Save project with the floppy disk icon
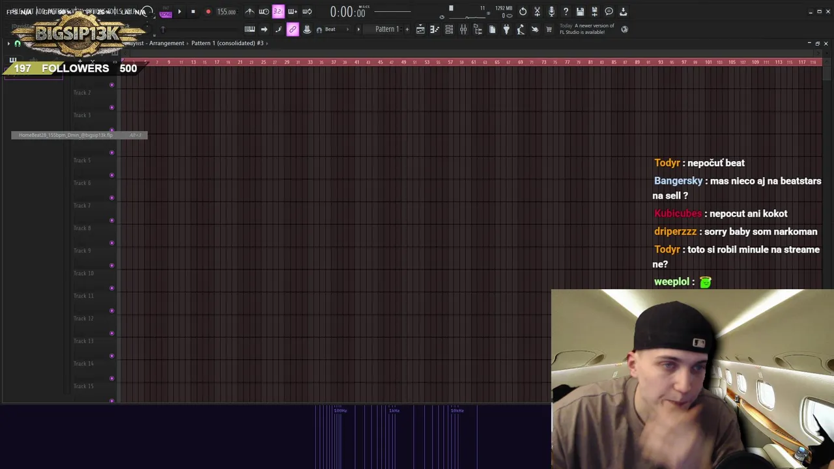The width and height of the screenshot is (834, 469). (580, 12)
